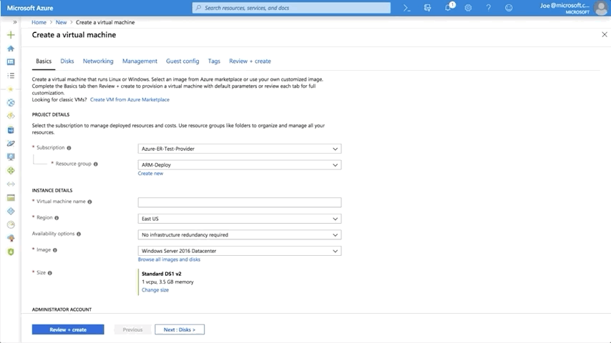Open the Azure Cosmos DB planet icon

click(11, 144)
